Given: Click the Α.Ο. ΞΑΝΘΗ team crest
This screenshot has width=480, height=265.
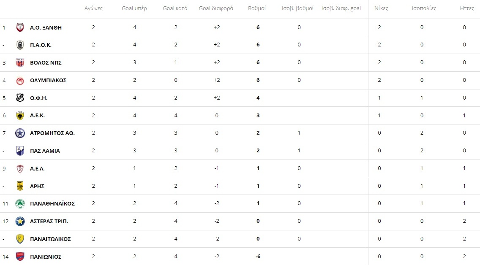Looking at the screenshot, I should pos(20,27).
